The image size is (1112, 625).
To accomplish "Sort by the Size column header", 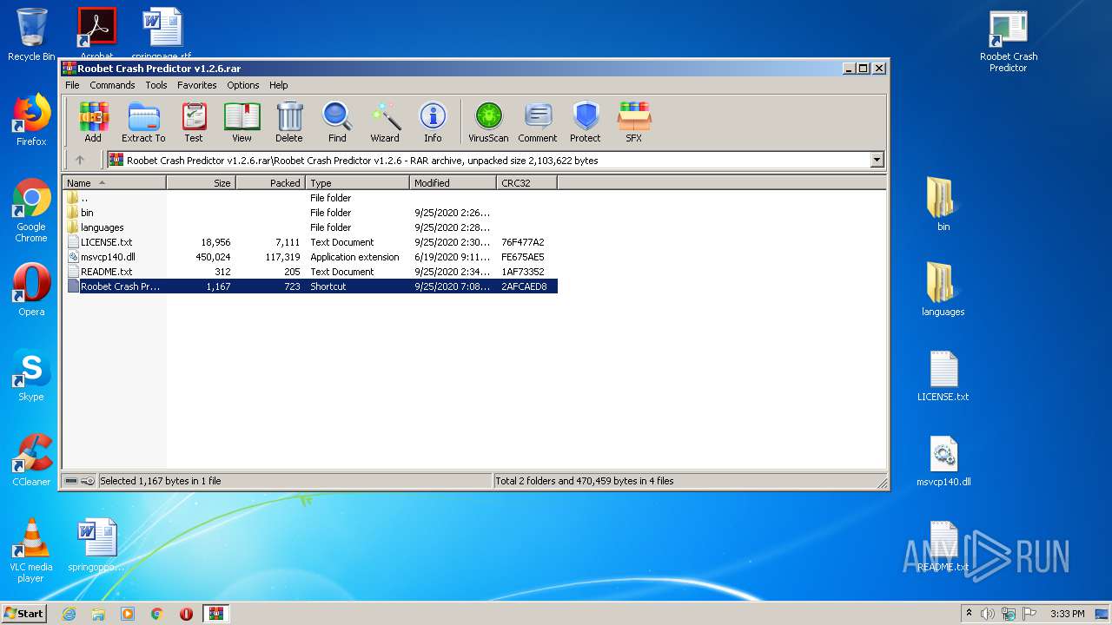I will pyautogui.click(x=201, y=183).
